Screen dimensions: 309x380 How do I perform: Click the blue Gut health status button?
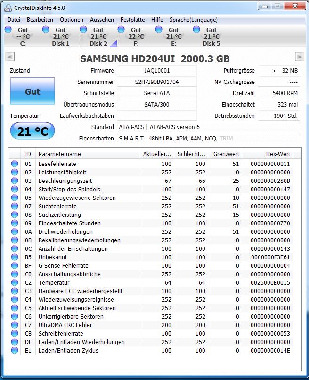coord(33,91)
